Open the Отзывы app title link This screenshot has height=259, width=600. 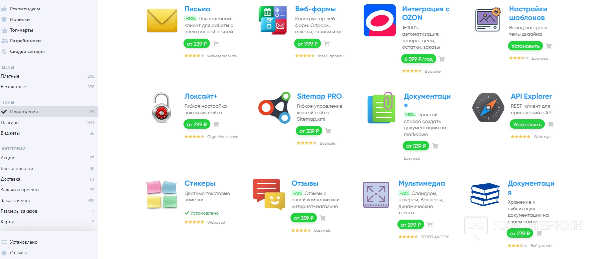[x=305, y=183]
